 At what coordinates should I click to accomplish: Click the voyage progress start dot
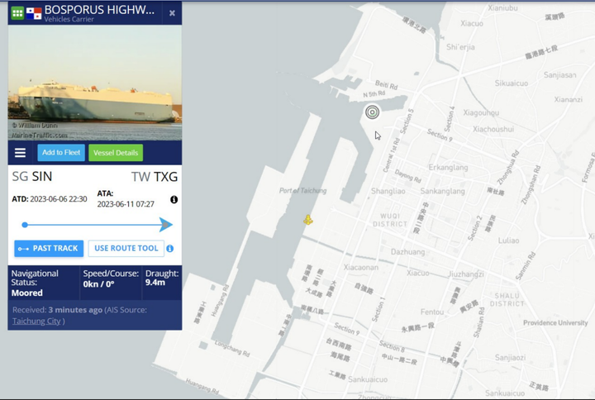pyautogui.click(x=25, y=225)
